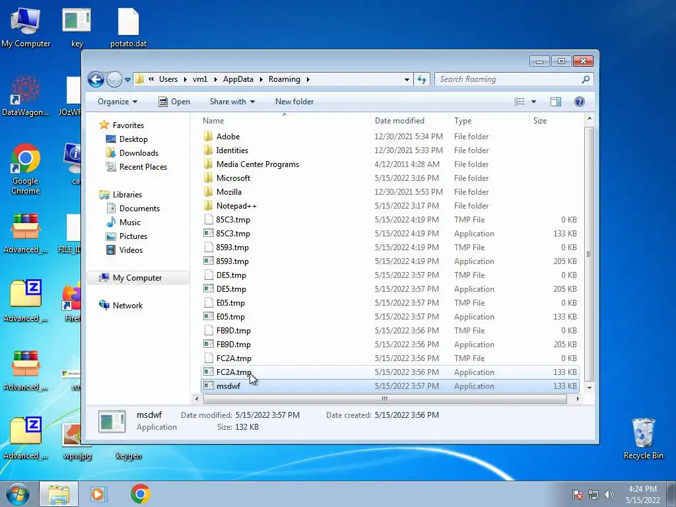Click the vertical scrollbar thumb
This screenshot has width=676, height=507.
pyautogui.click(x=589, y=254)
